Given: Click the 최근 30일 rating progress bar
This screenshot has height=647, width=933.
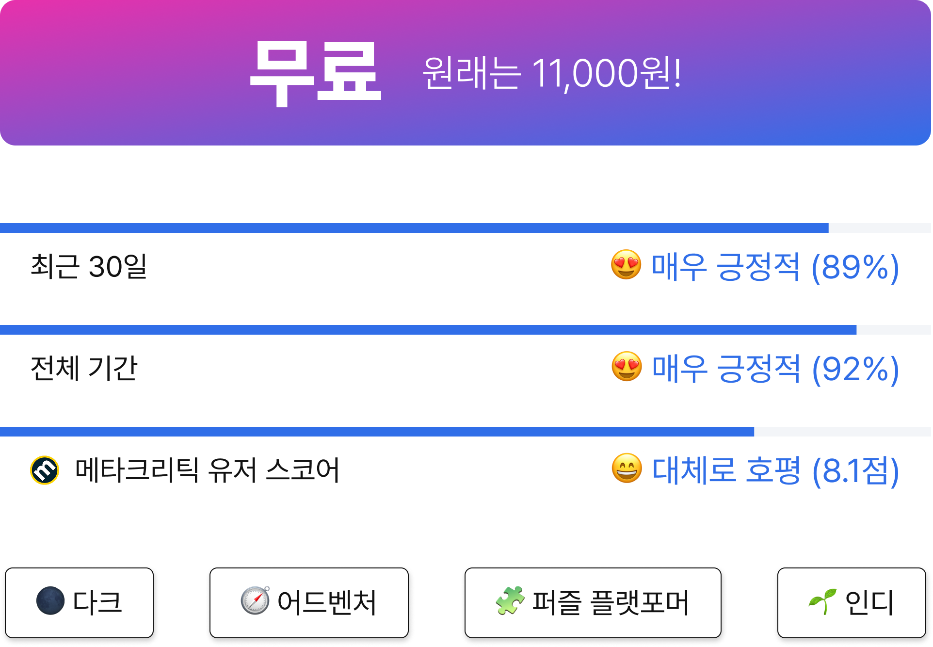Looking at the screenshot, I should [466, 228].
